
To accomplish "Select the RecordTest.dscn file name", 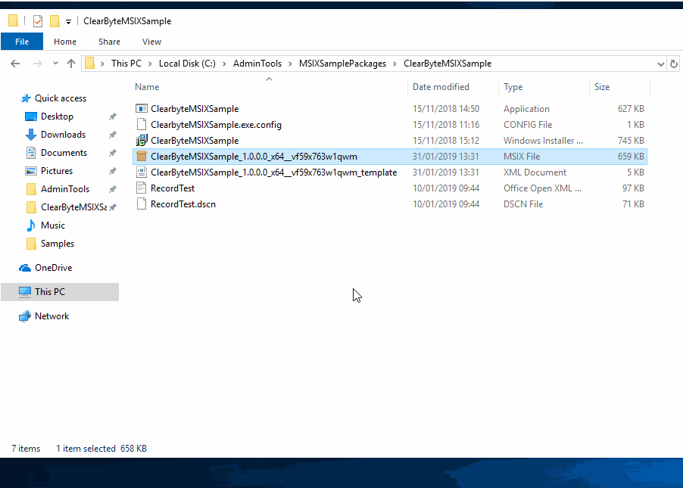I will (x=183, y=204).
